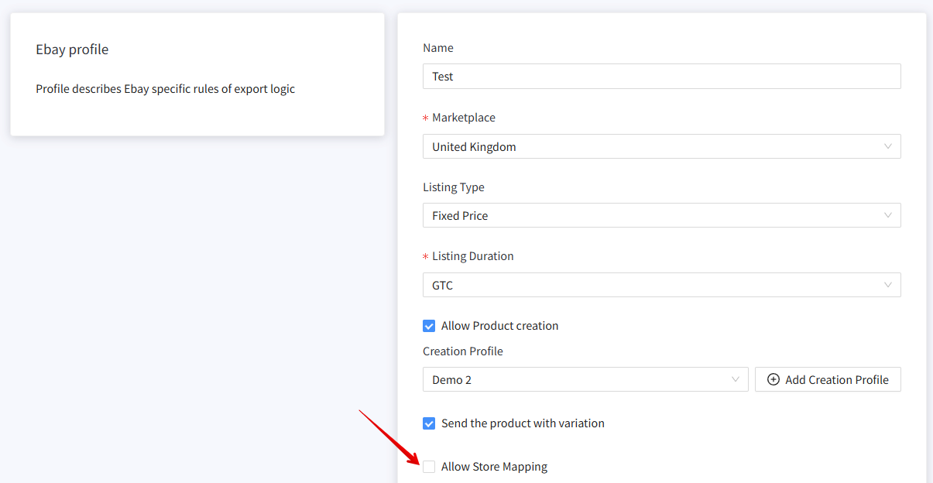Click the Name field label
This screenshot has width=933, height=483.
pos(438,48)
